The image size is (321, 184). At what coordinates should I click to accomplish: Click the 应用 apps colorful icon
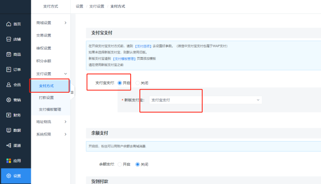pos(9,161)
